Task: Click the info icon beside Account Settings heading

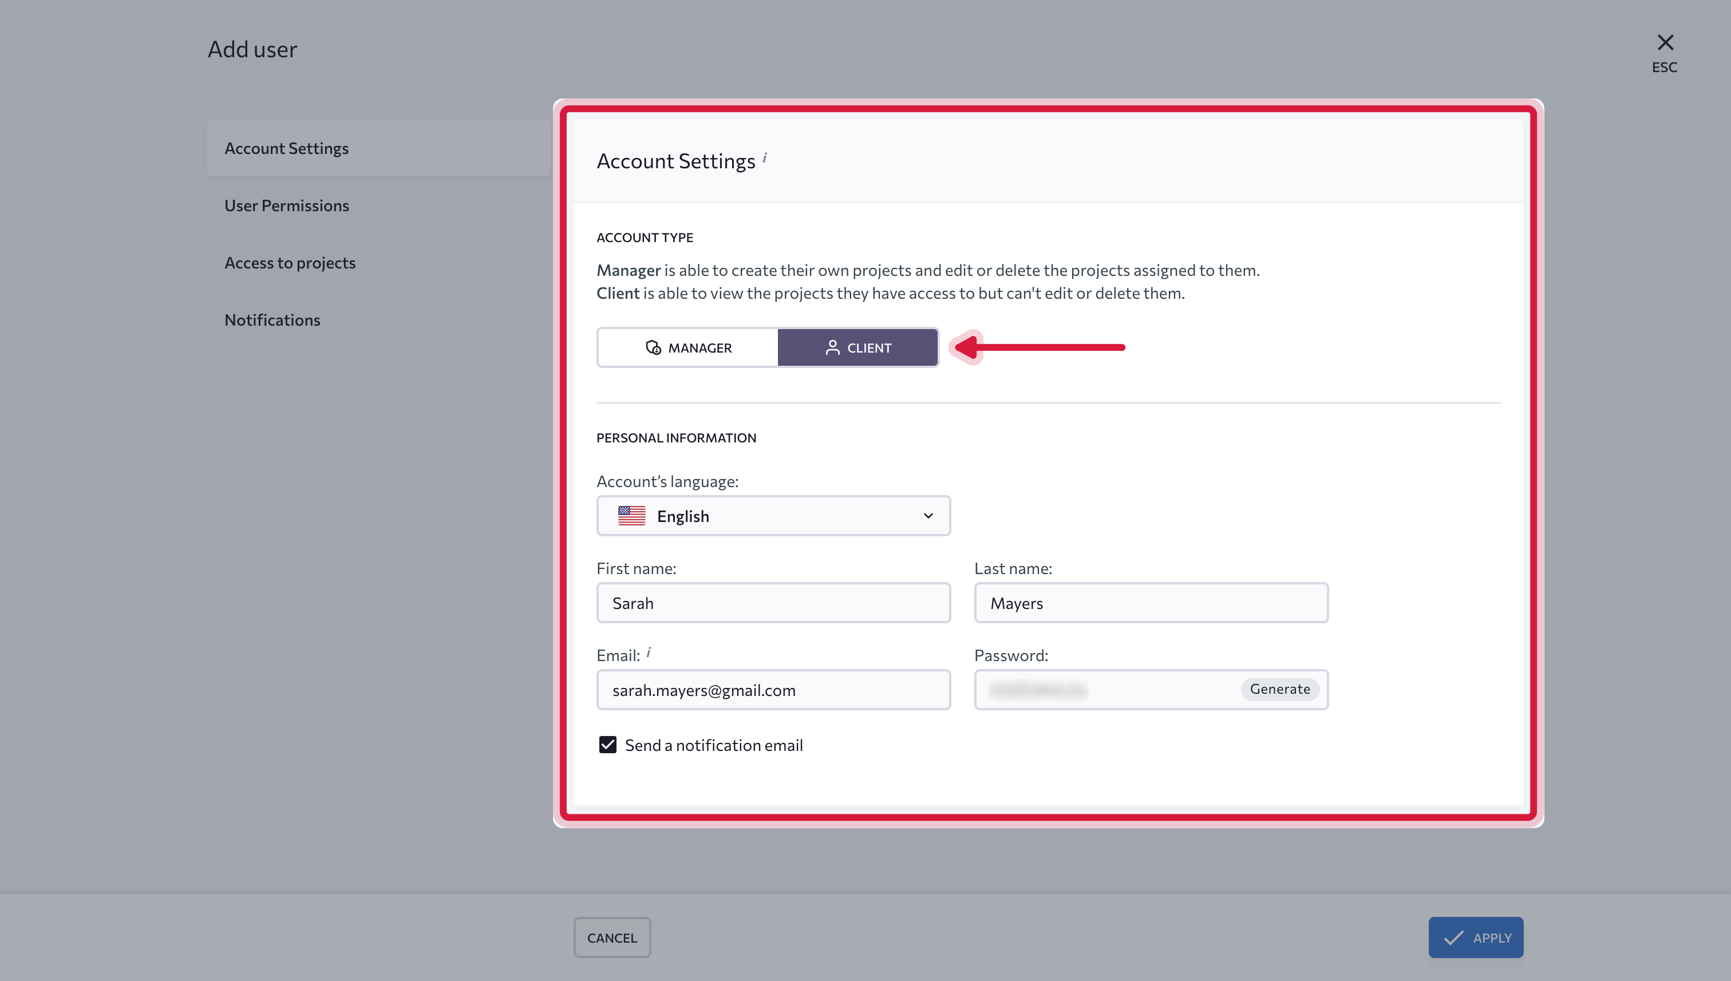Action: click(x=765, y=157)
